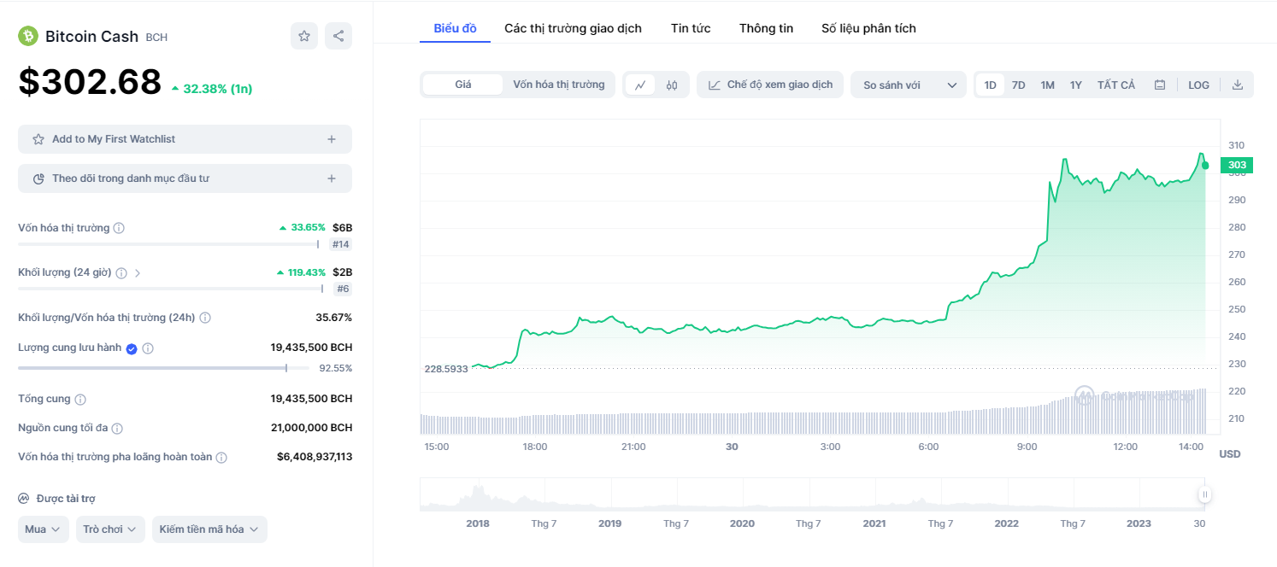Switch to candlestick chart icon
Viewport: 1277px width, 567px height.
coord(672,85)
